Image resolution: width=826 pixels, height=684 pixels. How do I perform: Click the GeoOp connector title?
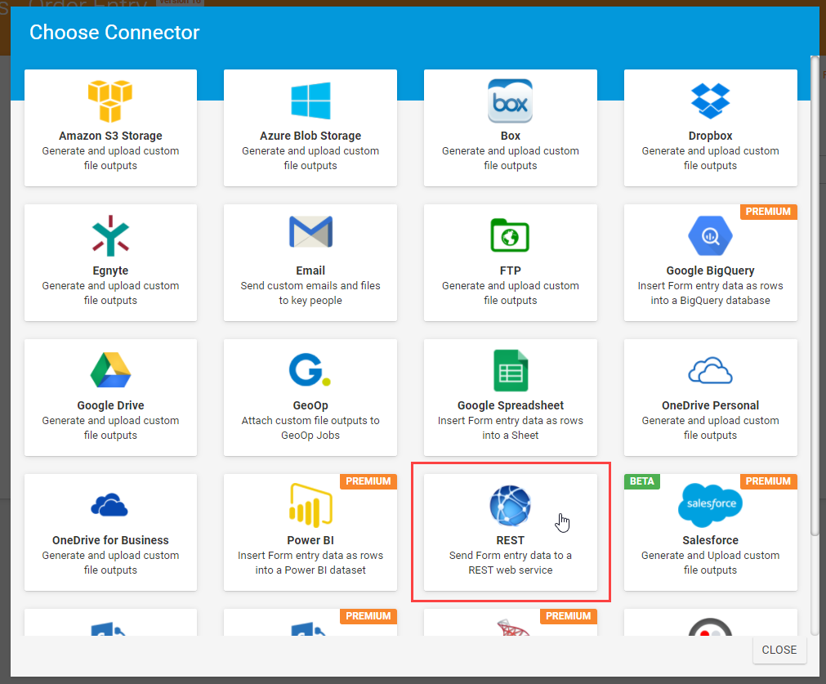click(310, 406)
